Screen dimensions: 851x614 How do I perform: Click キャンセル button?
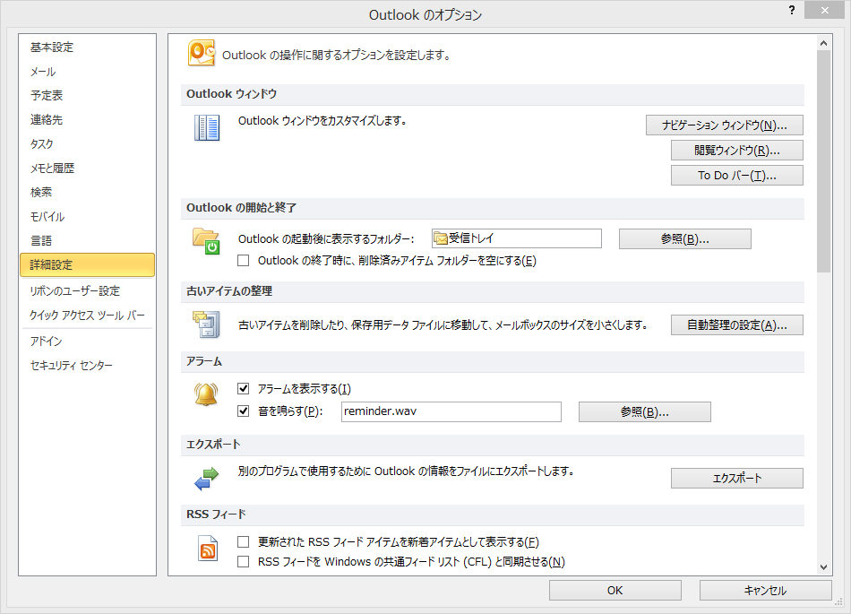(765, 590)
